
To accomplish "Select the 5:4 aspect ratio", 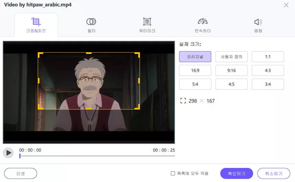I will [195, 84].
